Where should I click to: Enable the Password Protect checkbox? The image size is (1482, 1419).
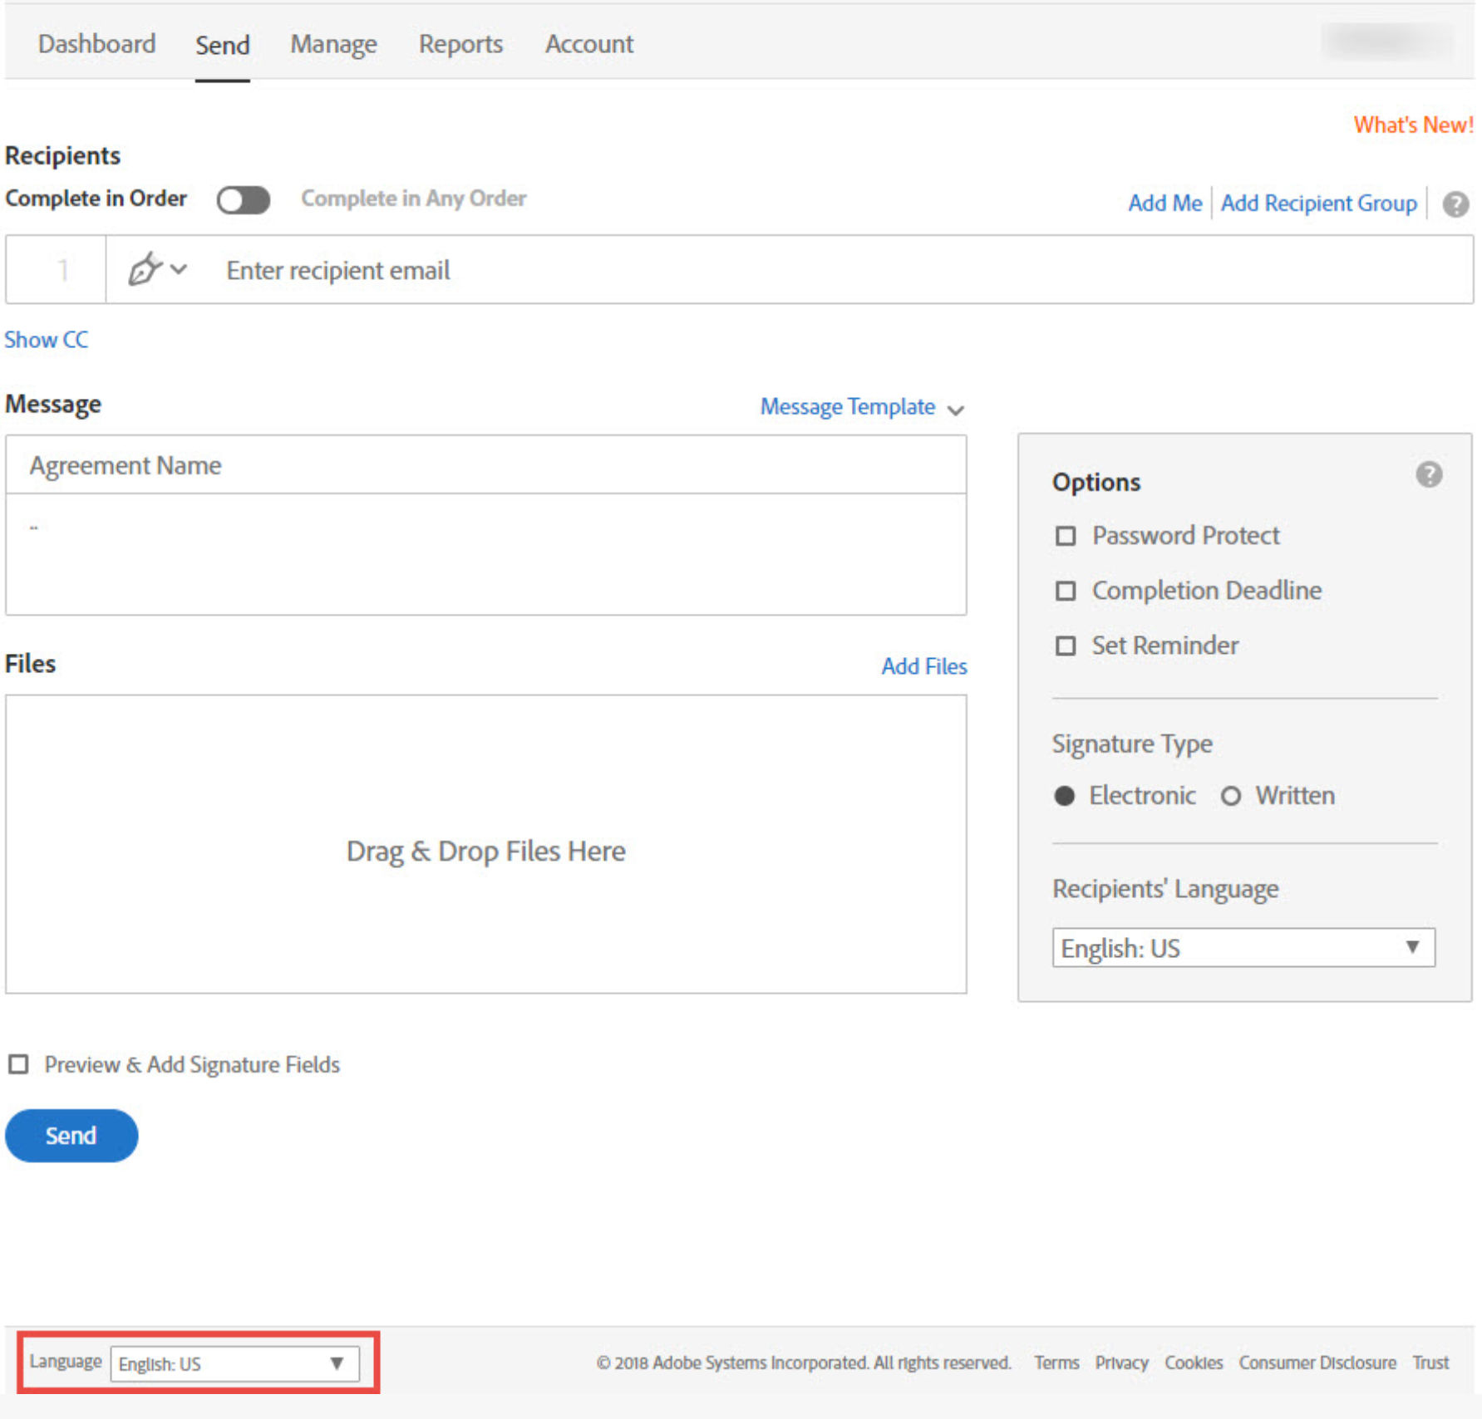click(1065, 536)
